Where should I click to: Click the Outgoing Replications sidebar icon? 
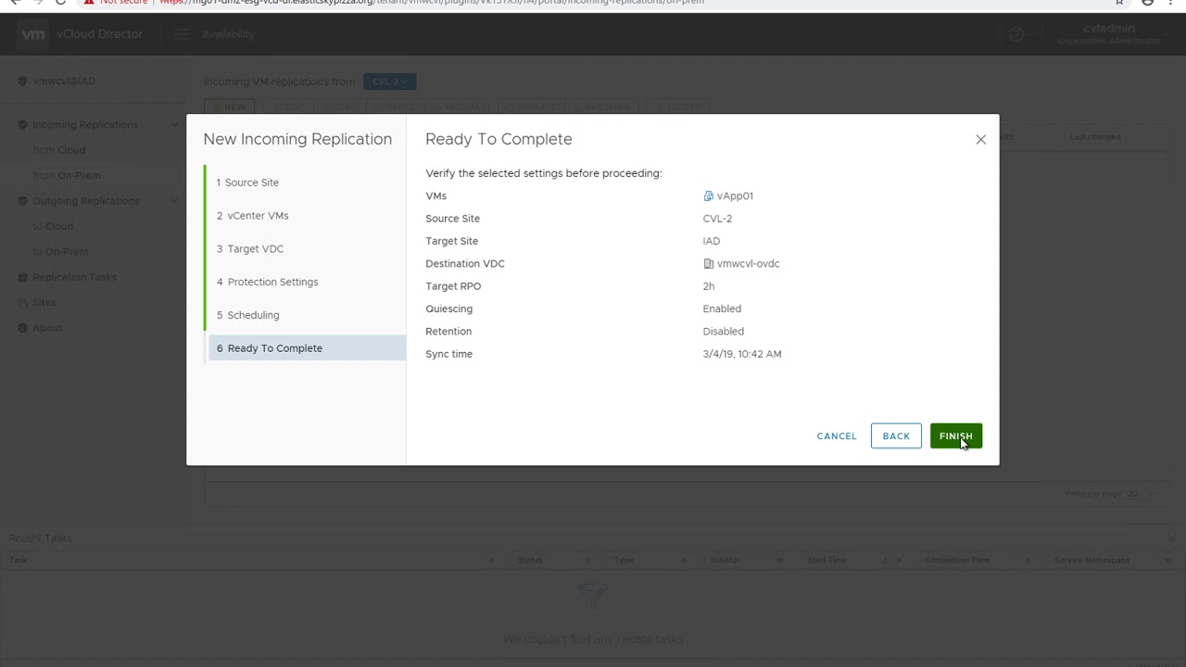click(23, 201)
